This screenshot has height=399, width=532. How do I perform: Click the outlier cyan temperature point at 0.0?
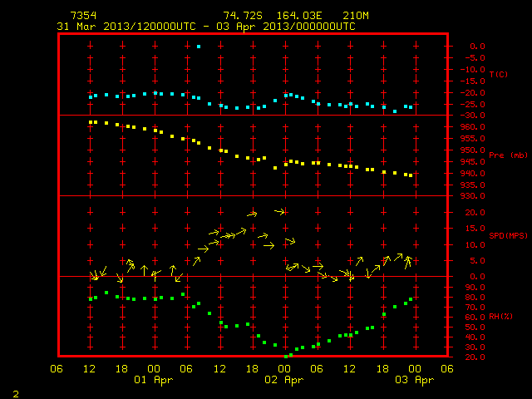pyautogui.click(x=199, y=47)
